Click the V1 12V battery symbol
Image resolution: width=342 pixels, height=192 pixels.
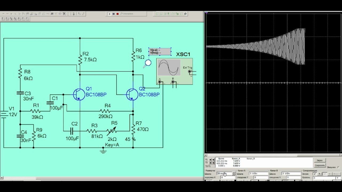coord(4,114)
